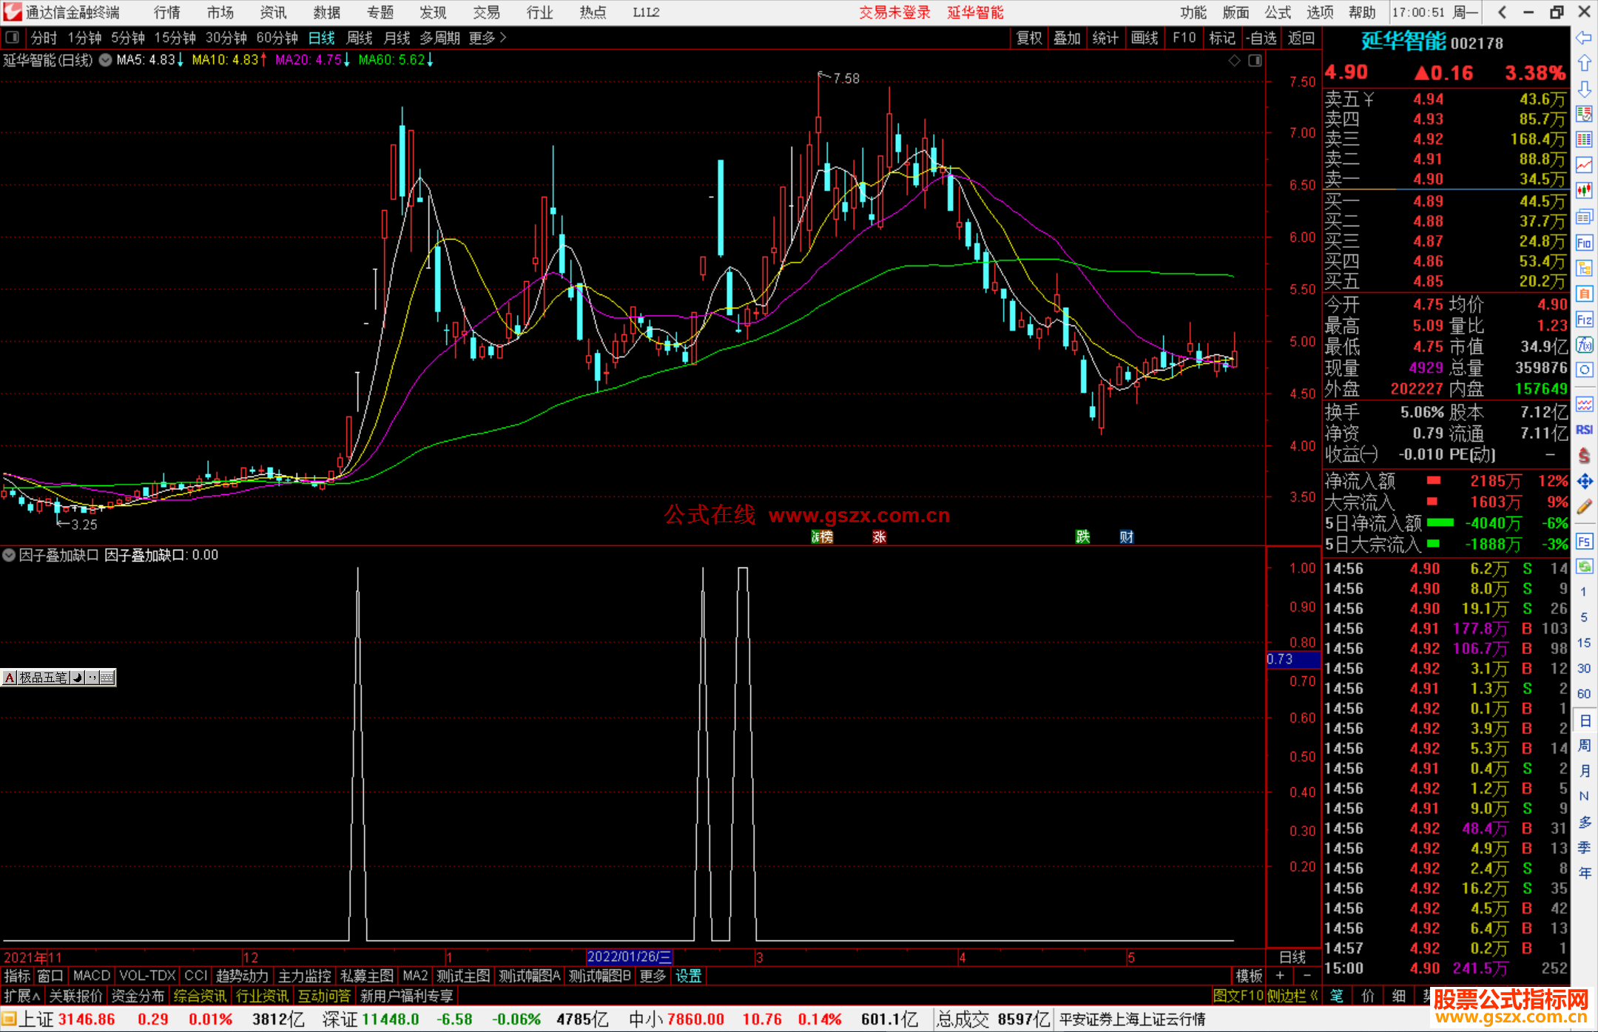Image resolution: width=1598 pixels, height=1032 pixels.
Task: Open the FS icon in the right sidebar
Action: pyautogui.click(x=1584, y=542)
